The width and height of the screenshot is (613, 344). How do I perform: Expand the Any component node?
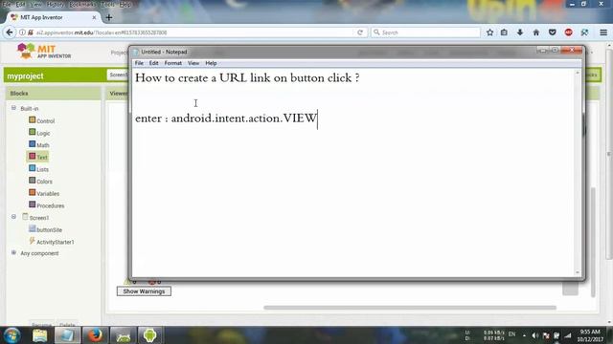(13, 252)
